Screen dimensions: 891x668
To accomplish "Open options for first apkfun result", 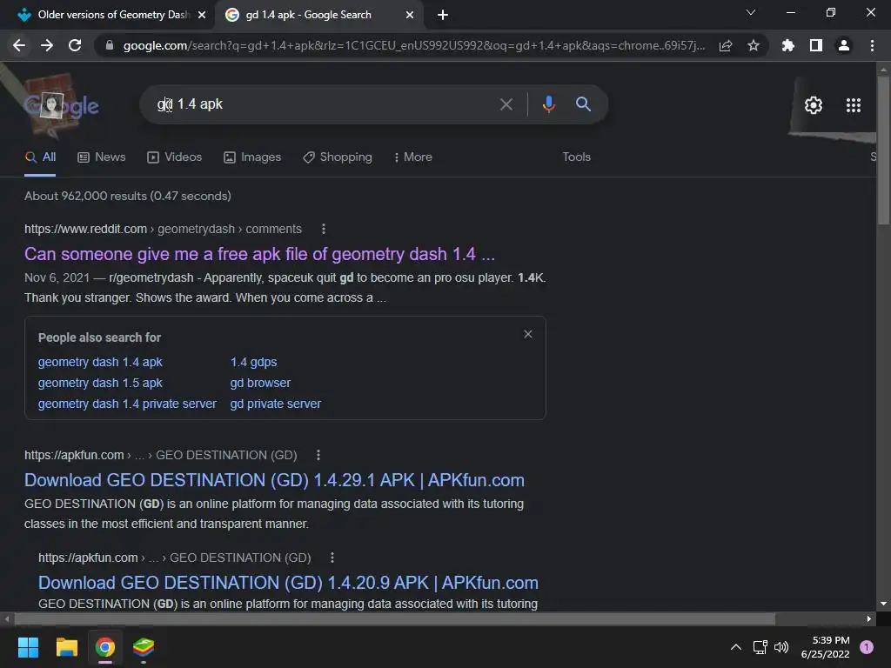I will [318, 455].
